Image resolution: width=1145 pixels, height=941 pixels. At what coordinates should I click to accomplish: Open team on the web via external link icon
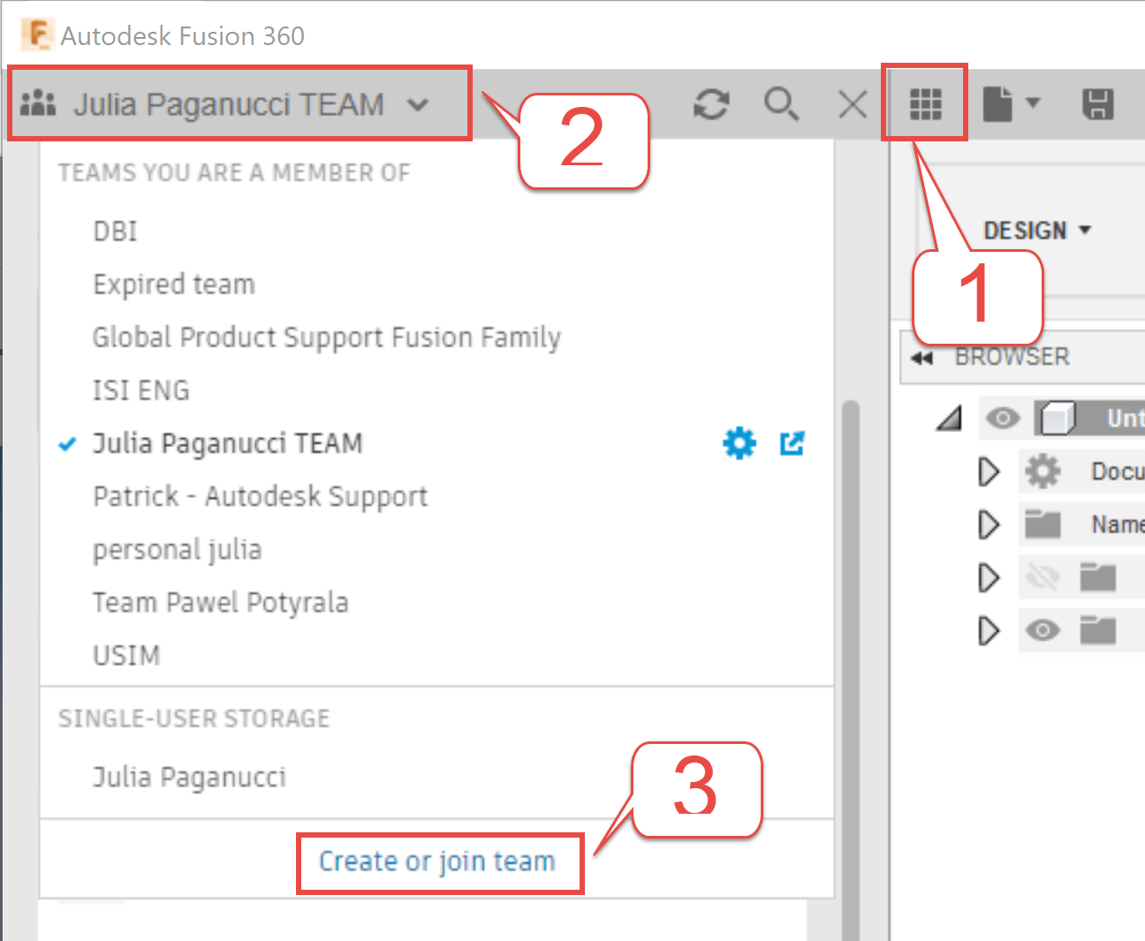coord(792,443)
